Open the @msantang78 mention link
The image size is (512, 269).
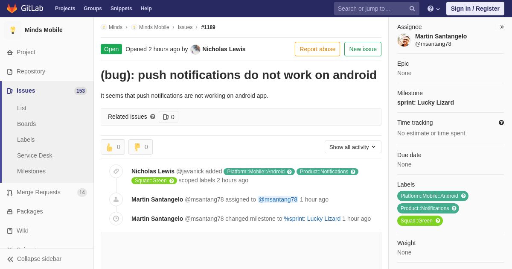coord(278,199)
